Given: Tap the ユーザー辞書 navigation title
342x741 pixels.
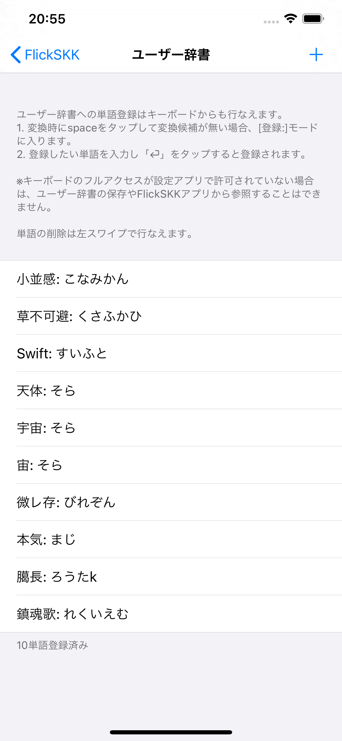Looking at the screenshot, I should tap(171, 55).
